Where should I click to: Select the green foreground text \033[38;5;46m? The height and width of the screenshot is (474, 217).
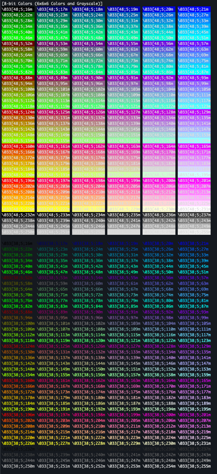pos(17,272)
